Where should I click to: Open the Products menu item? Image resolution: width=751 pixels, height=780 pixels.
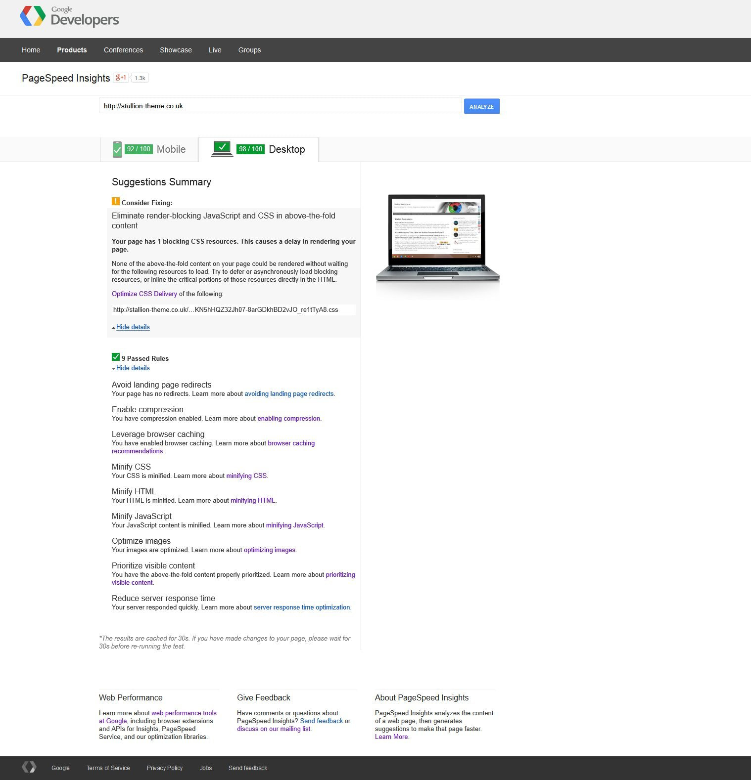[72, 50]
